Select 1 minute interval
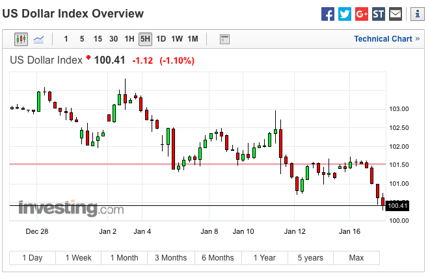Image resolution: width=430 pixels, height=280 pixels. (66, 39)
